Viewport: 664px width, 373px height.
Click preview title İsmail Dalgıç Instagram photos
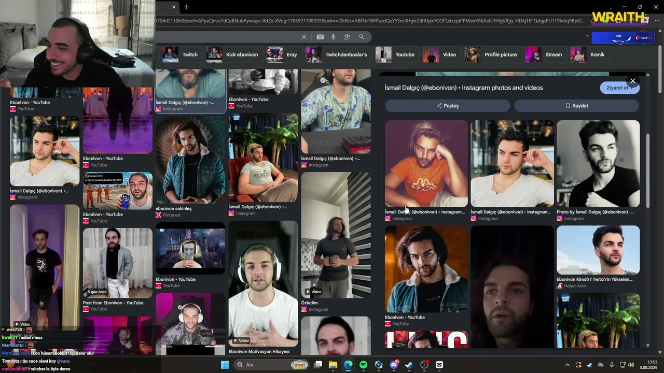coord(464,88)
